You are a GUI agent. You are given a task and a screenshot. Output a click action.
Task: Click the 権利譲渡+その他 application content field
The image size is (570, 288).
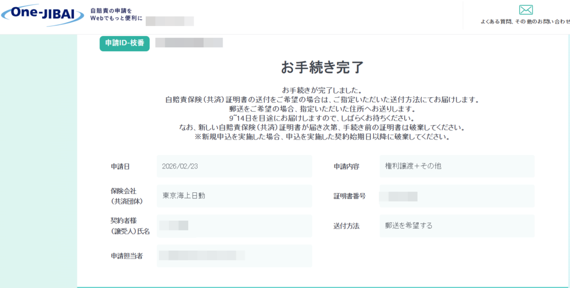(x=456, y=166)
